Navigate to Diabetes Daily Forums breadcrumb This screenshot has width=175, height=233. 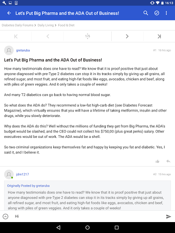[x=17, y=25]
